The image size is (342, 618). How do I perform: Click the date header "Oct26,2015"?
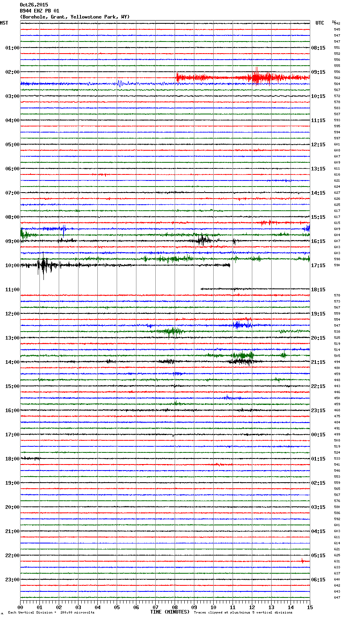pyautogui.click(x=34, y=5)
